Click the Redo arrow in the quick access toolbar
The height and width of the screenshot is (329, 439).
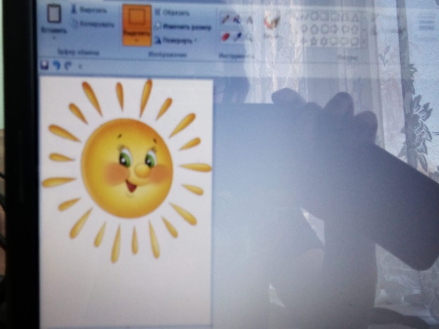click(68, 66)
